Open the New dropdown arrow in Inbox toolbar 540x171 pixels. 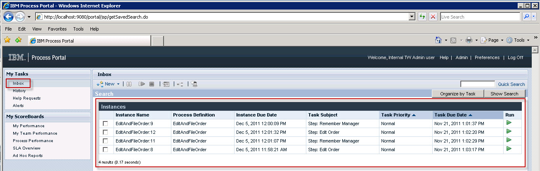pyautogui.click(x=118, y=84)
